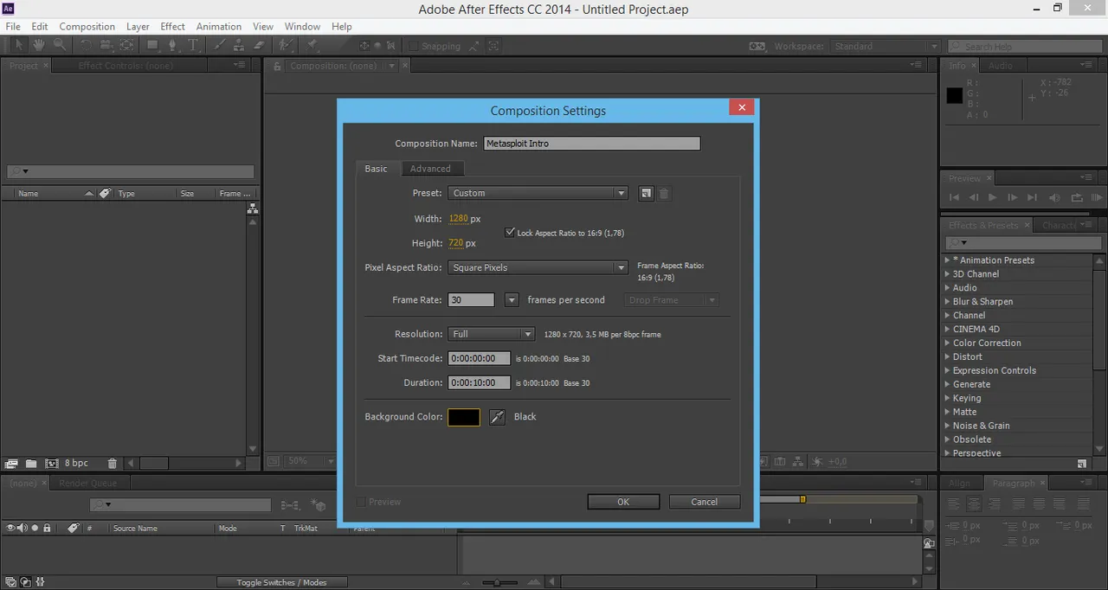The image size is (1108, 590).
Task: Click the Background Color black swatch
Action: [464, 417]
